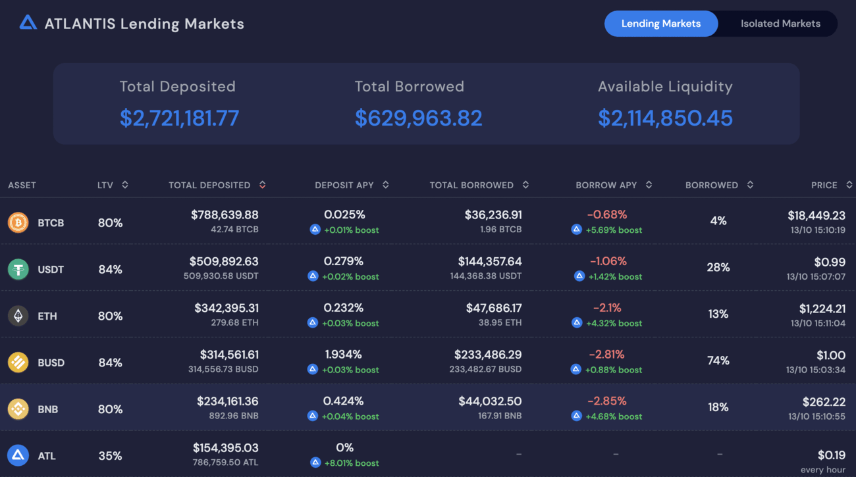Click USDT borrowed percentage 28%
This screenshot has width=856, height=477.
tap(718, 267)
